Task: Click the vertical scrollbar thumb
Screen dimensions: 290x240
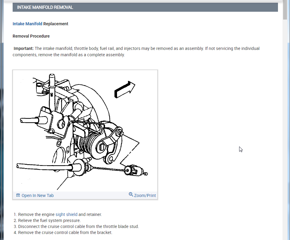Action: pyautogui.click(x=285, y=10)
